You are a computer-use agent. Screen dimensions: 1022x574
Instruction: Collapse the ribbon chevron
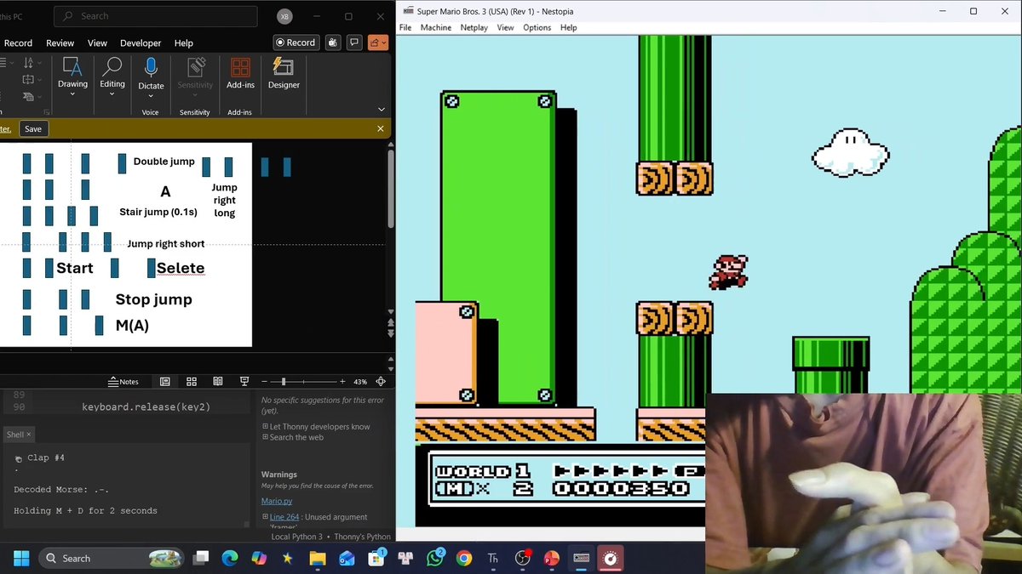[381, 110]
